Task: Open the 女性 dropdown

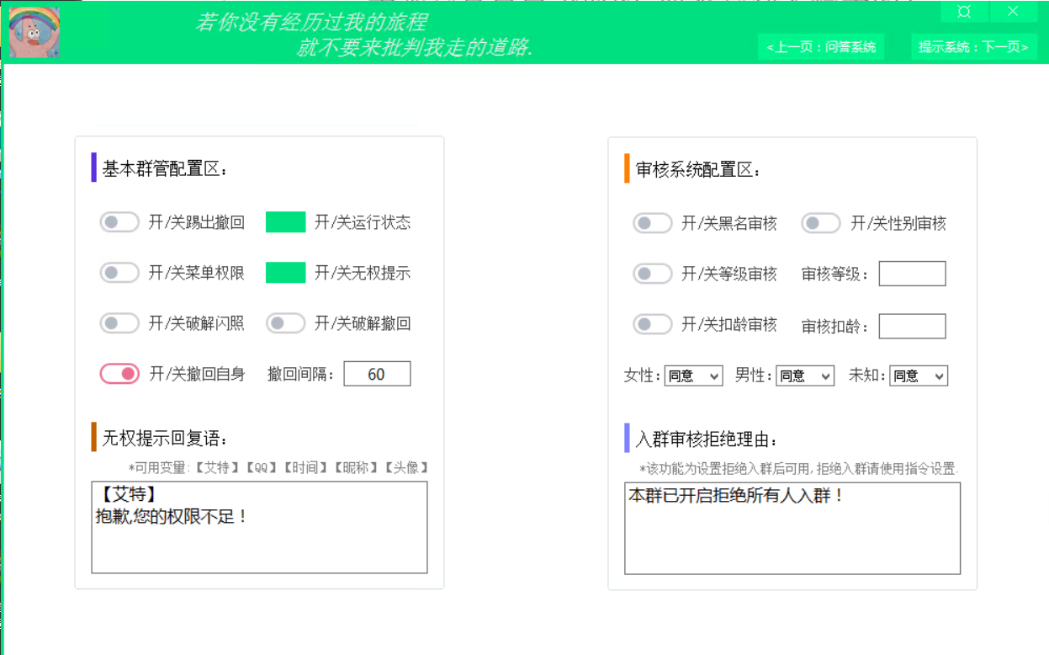Action: click(693, 375)
